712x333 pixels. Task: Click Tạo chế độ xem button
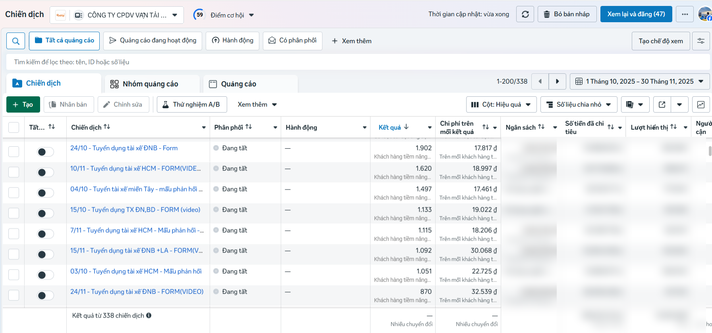pos(661,41)
